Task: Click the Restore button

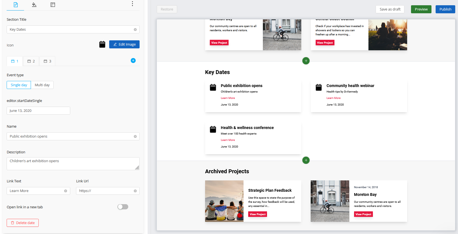Action: click(x=167, y=9)
